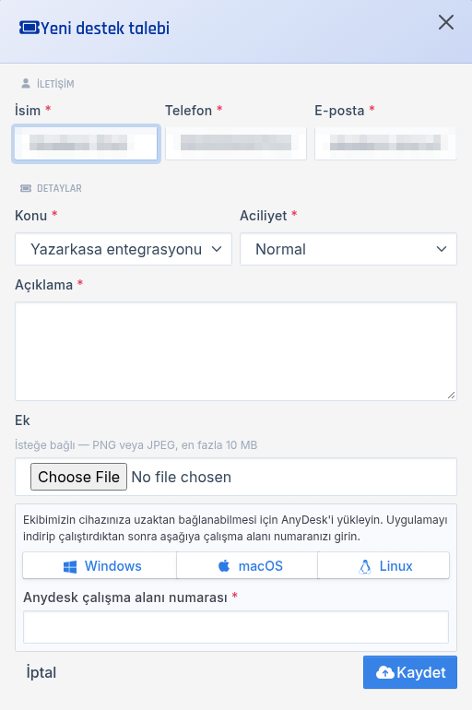Click the 'Yeni destek talebi' title text
Image resolution: width=472 pixels, height=710 pixels.
tap(105, 28)
